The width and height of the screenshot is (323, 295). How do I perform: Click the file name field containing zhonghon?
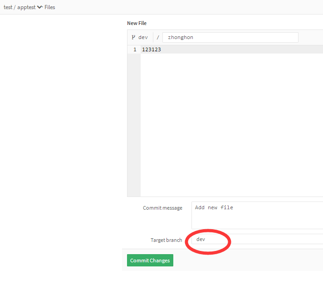click(230, 37)
